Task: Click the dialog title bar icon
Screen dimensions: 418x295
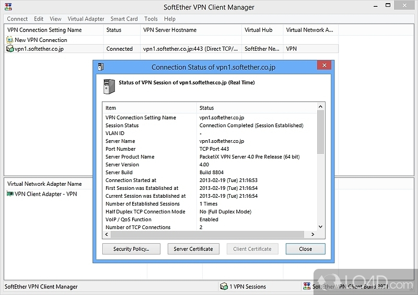Action: (x=101, y=67)
